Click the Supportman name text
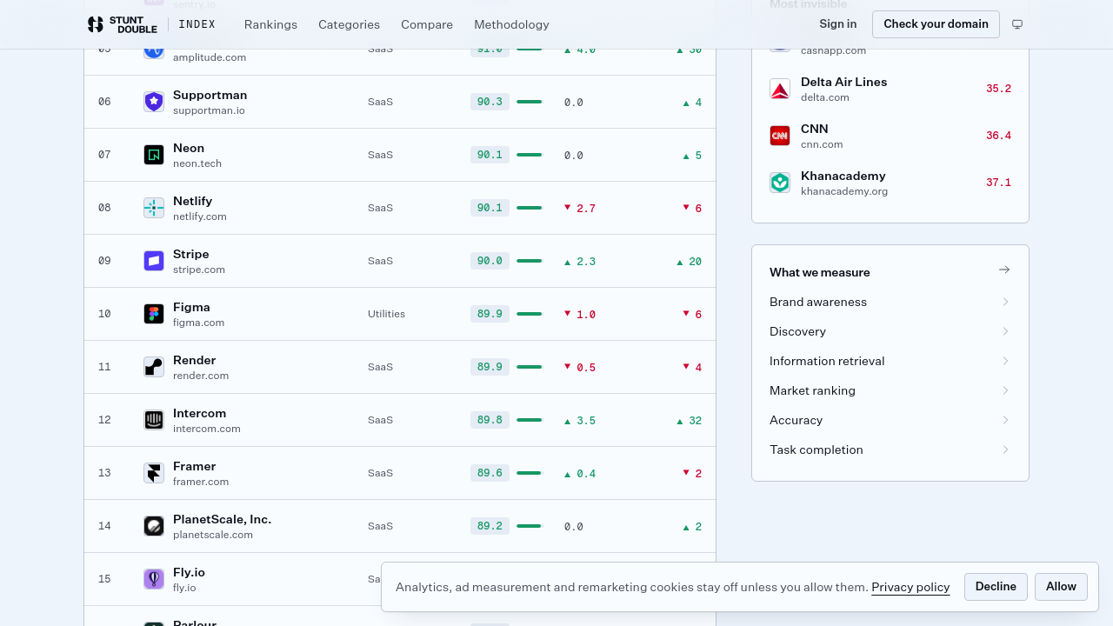Image resolution: width=1113 pixels, height=626 pixels. [x=210, y=95]
